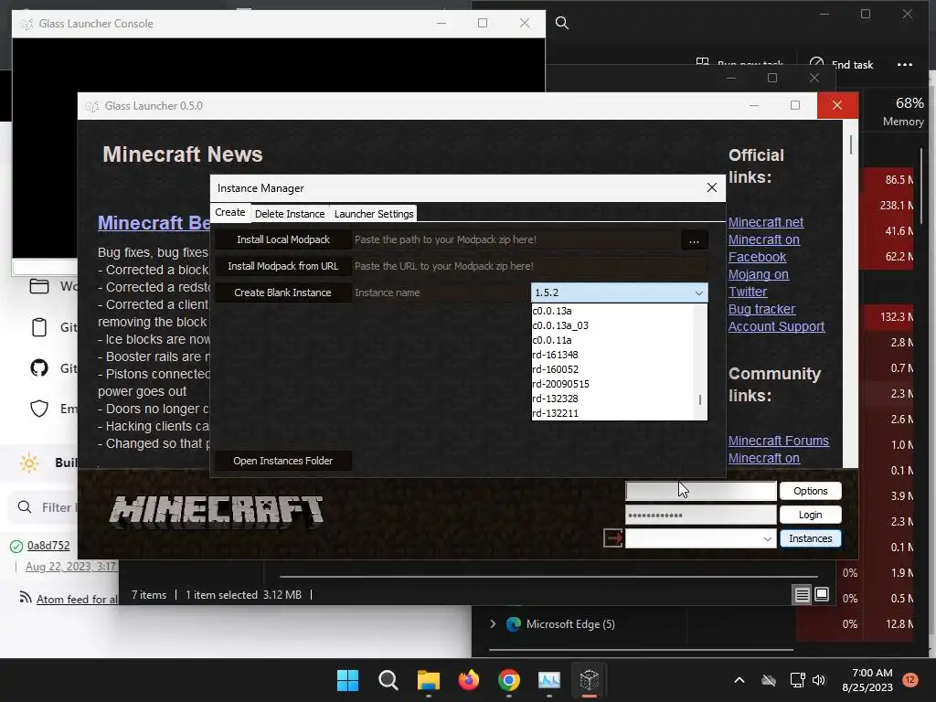
Task: Click the Filter search box in browser
Action: point(44,507)
